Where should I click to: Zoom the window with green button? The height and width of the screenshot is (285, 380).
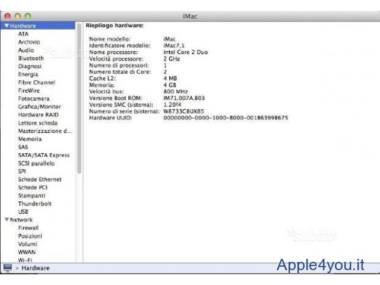point(28,16)
